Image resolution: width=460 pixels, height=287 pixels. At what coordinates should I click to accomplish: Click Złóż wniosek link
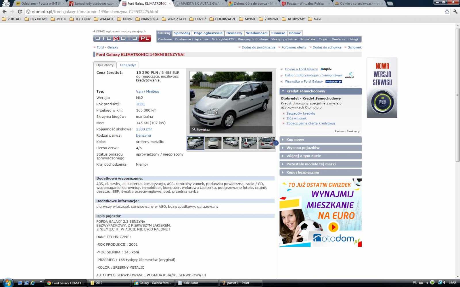tap(296, 118)
